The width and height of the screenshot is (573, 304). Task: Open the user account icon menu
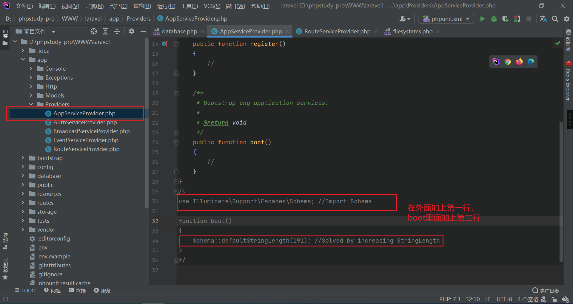(405, 19)
